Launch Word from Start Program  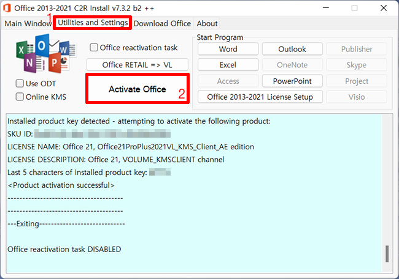tap(228, 49)
